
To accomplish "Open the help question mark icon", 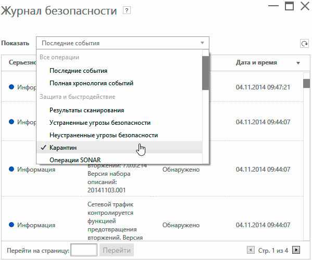I will (x=127, y=10).
